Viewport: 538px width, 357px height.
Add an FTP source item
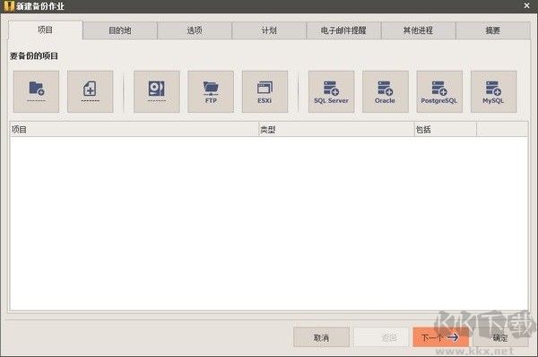[x=211, y=92]
